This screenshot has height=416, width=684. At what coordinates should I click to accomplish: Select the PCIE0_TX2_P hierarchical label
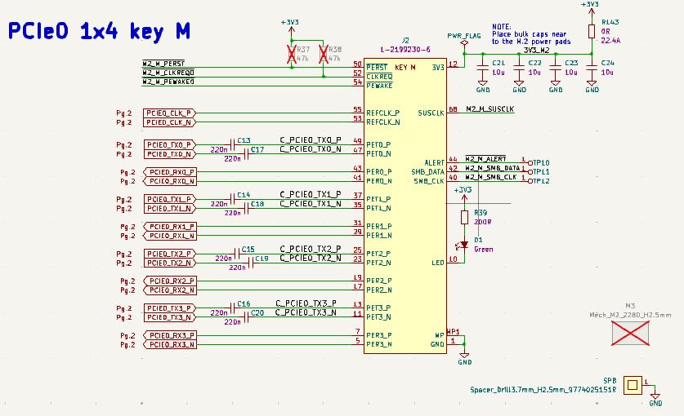170,254
